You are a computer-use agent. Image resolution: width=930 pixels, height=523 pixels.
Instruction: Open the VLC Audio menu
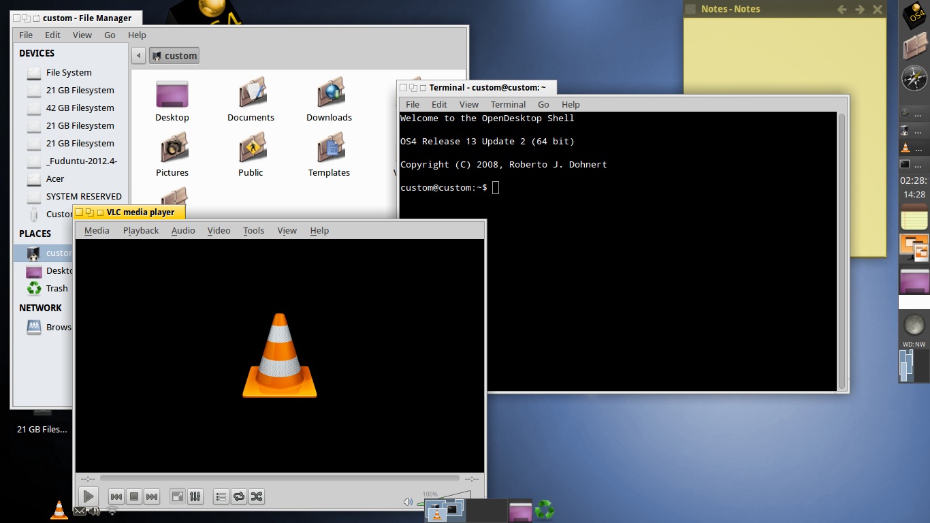point(183,231)
